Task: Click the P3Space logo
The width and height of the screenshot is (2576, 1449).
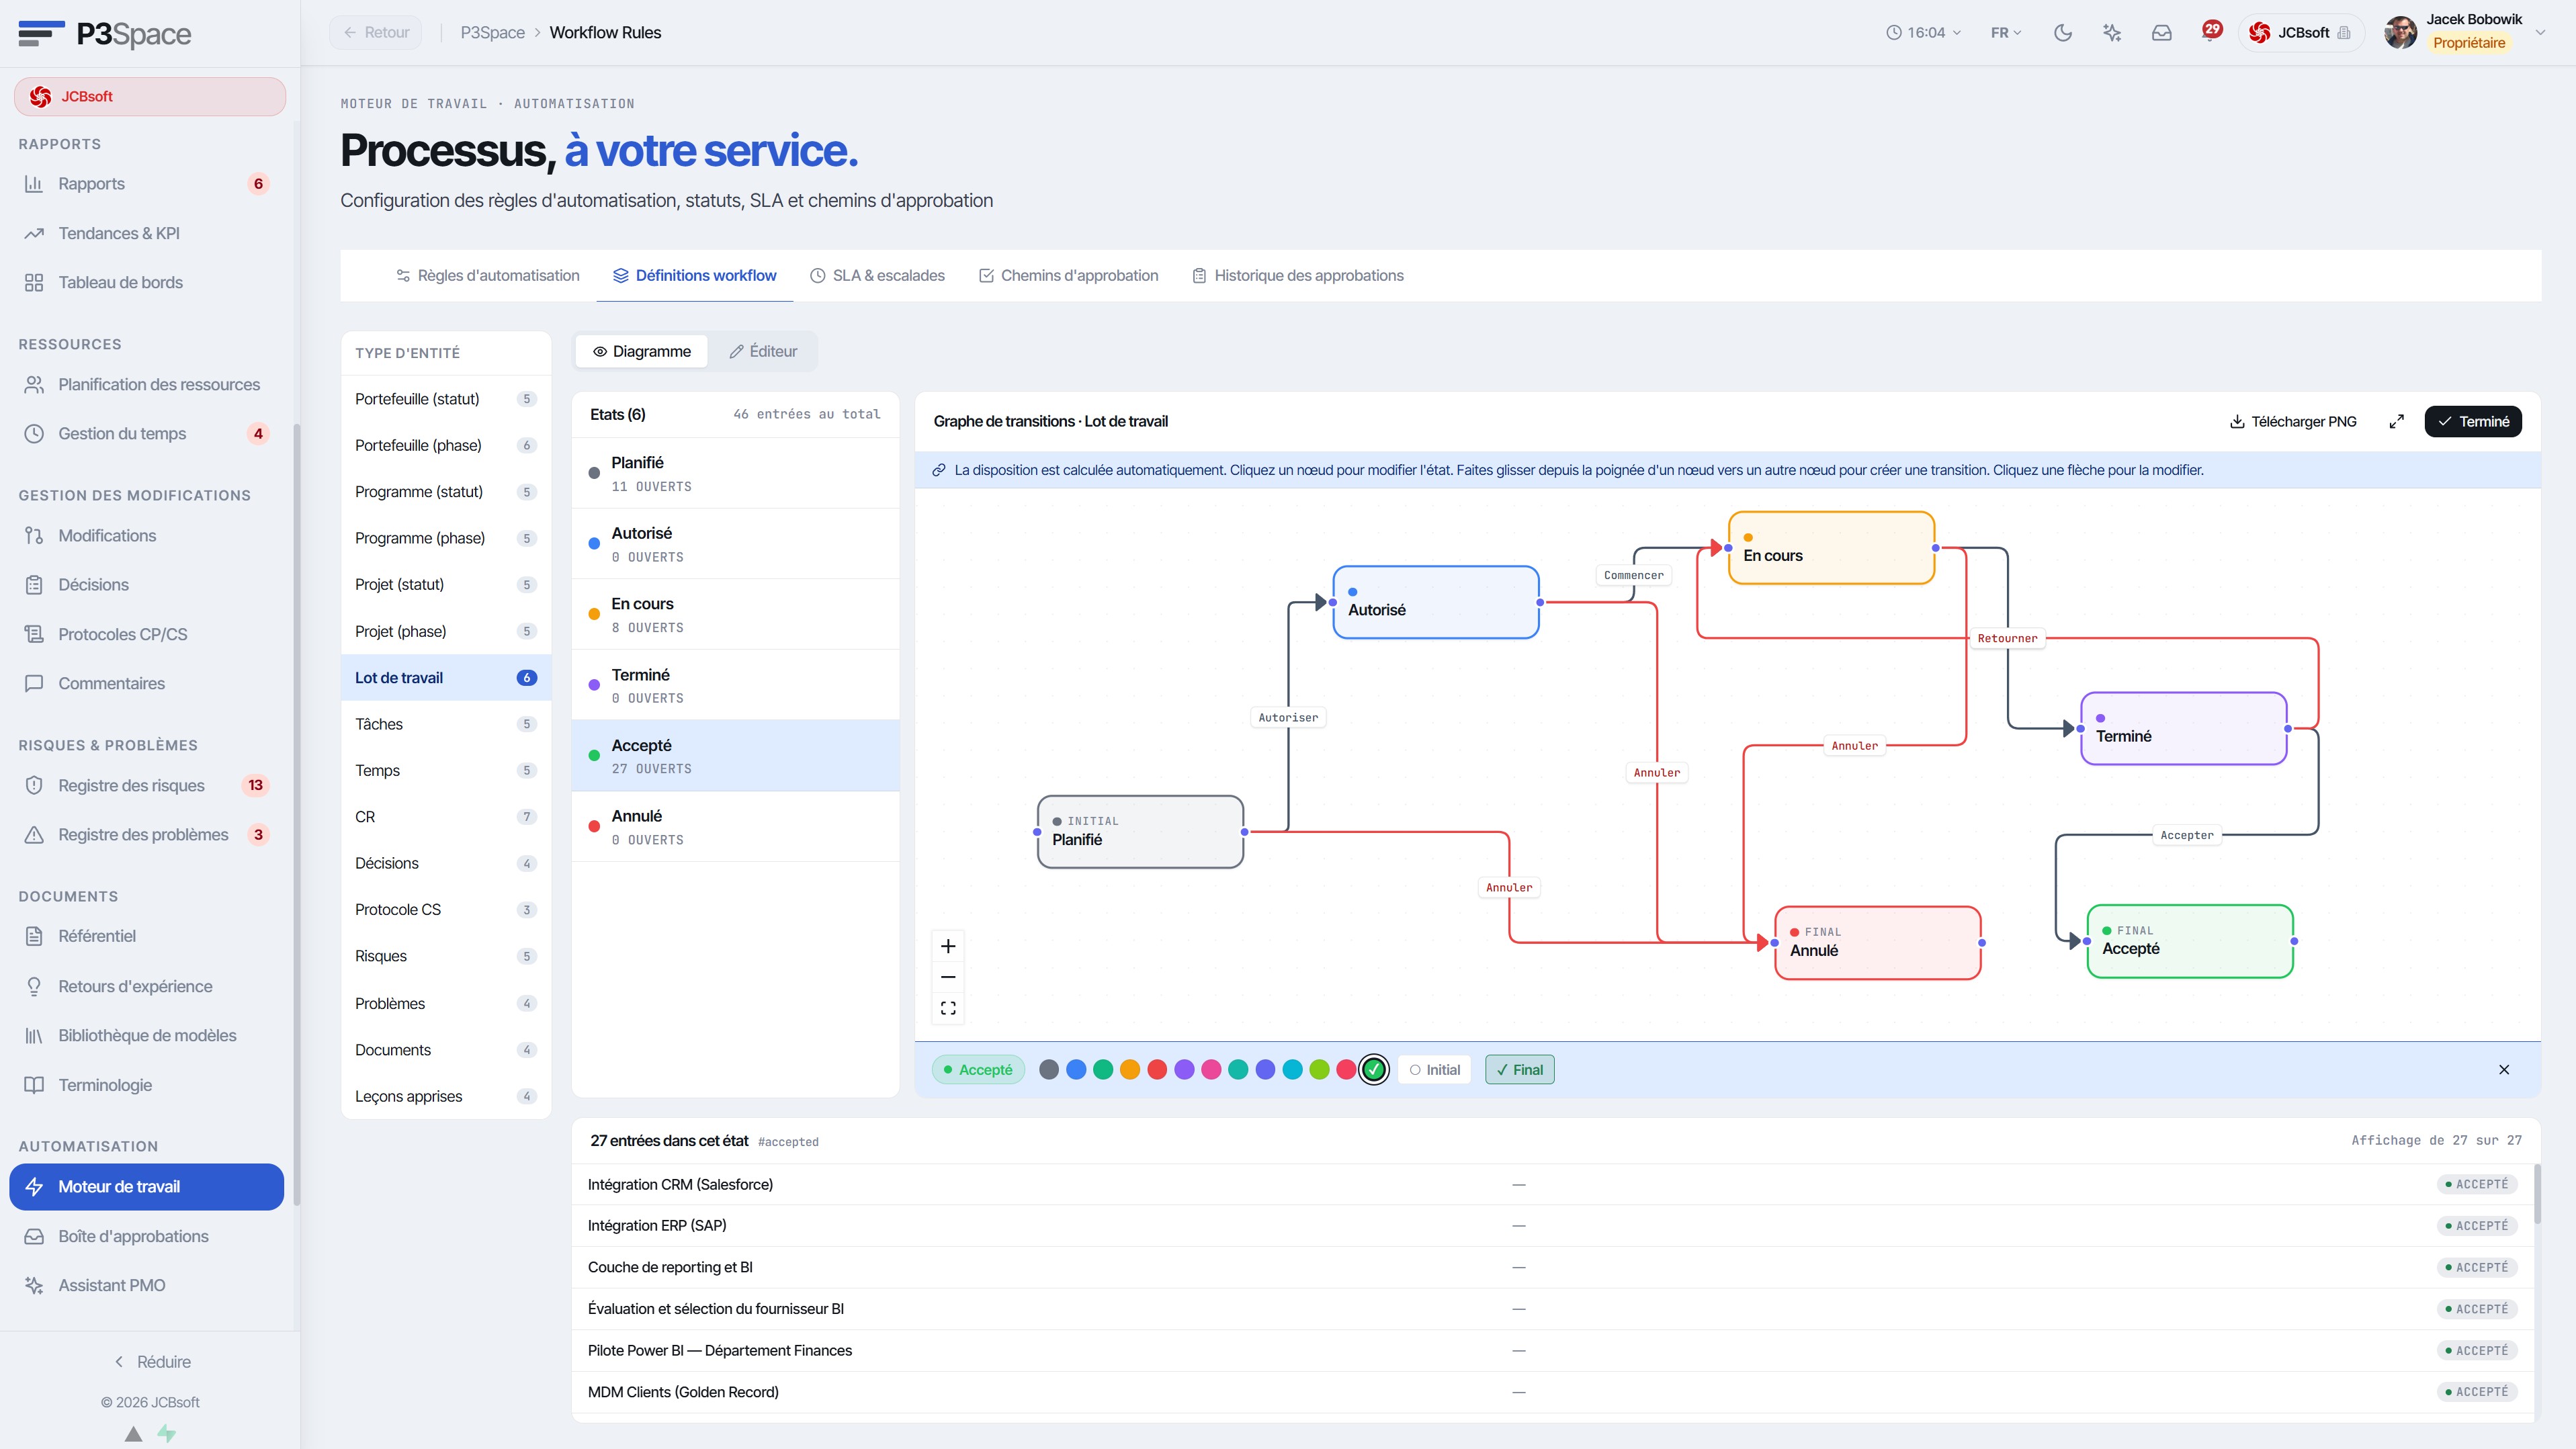Action: point(104,33)
